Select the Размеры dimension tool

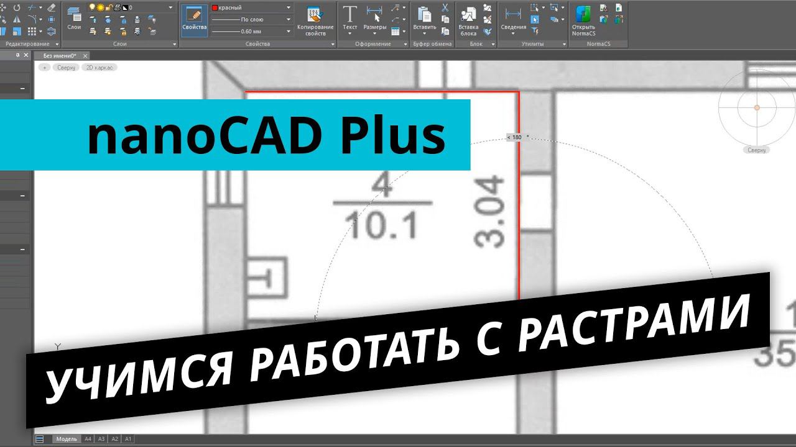tap(374, 17)
